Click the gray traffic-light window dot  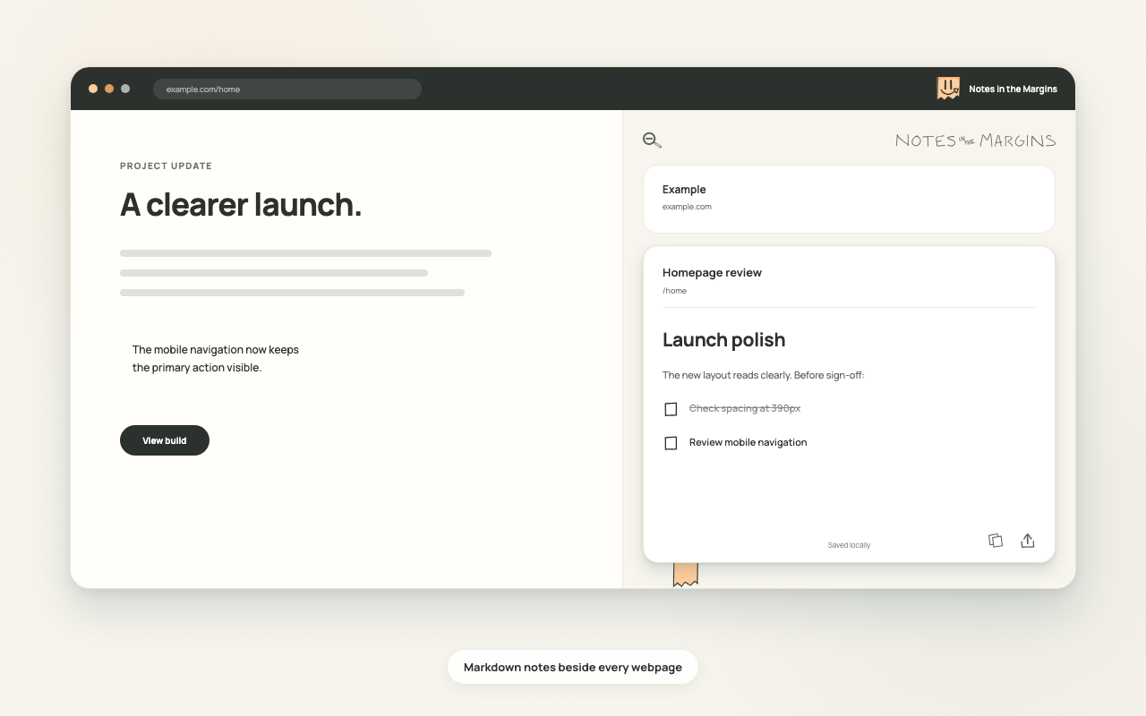tap(125, 89)
